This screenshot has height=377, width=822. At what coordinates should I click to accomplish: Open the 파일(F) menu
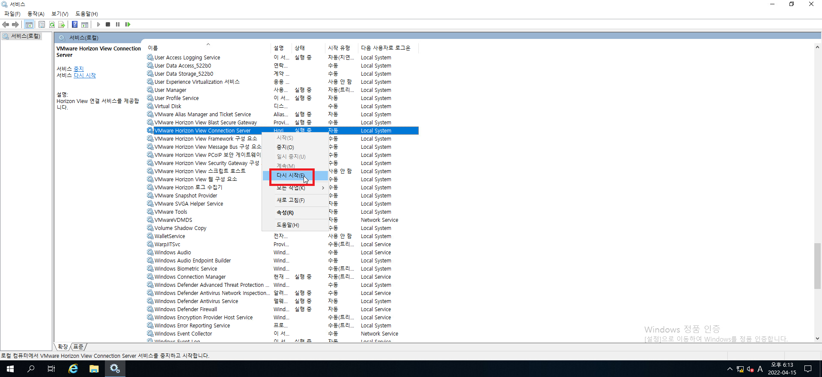click(12, 14)
